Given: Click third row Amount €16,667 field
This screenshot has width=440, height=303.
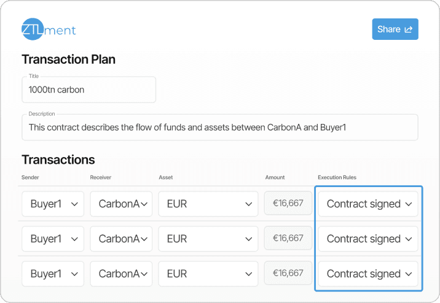Looking at the screenshot, I should pos(288,273).
